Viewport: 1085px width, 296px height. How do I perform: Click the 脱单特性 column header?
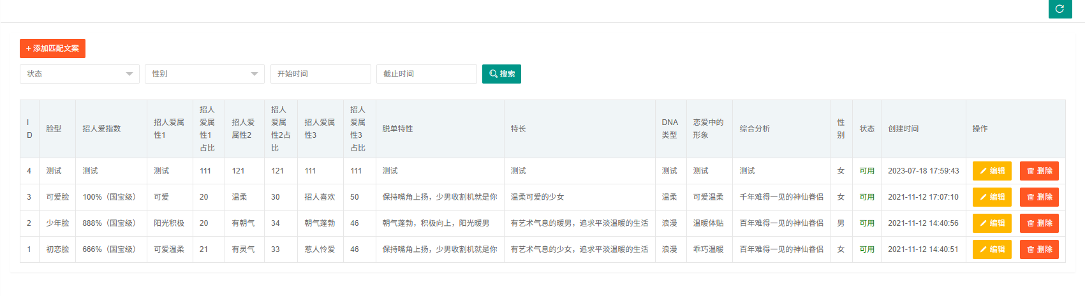click(x=397, y=129)
